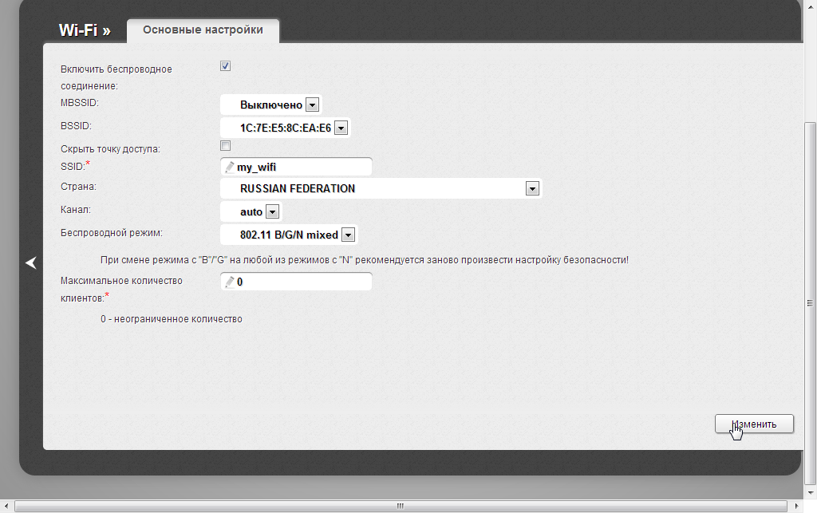
Task: Click the security settings warning text about mode N
Action: click(x=364, y=260)
